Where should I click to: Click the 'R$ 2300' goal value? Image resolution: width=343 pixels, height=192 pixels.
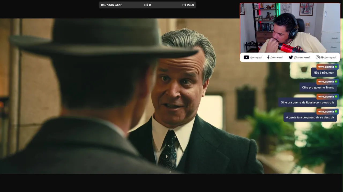pos(188,5)
